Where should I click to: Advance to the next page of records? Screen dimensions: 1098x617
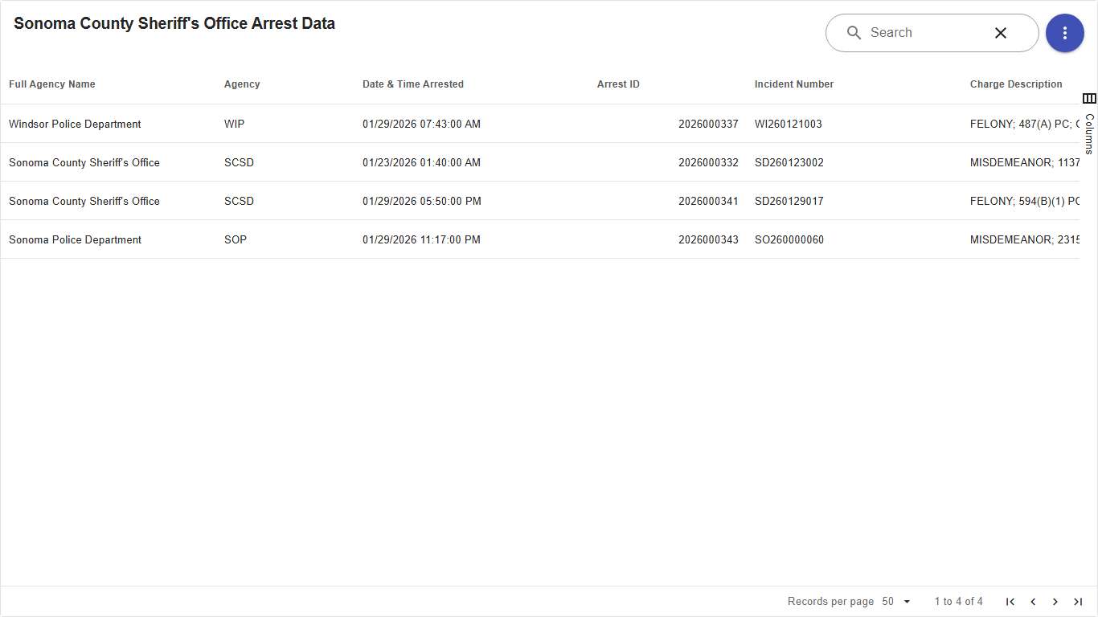coord(1055,601)
